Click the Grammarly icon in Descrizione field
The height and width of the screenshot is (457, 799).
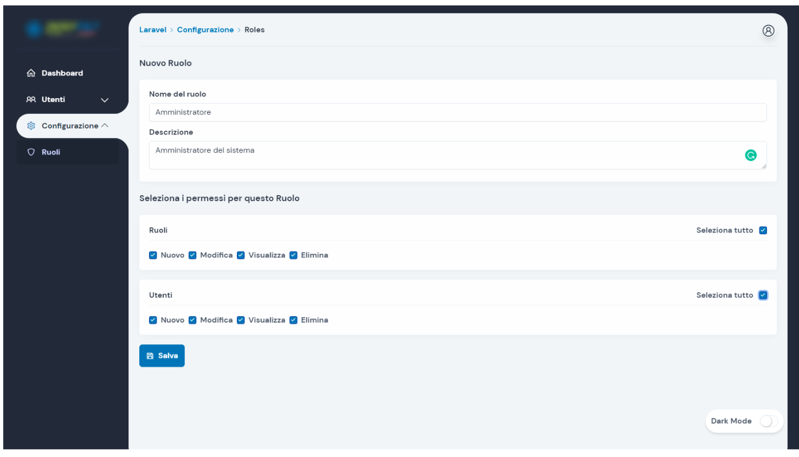click(x=751, y=156)
